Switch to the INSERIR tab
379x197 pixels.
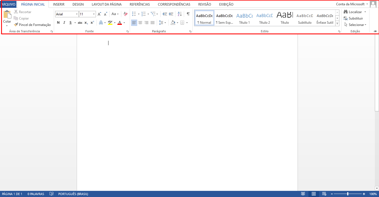[x=59, y=4]
